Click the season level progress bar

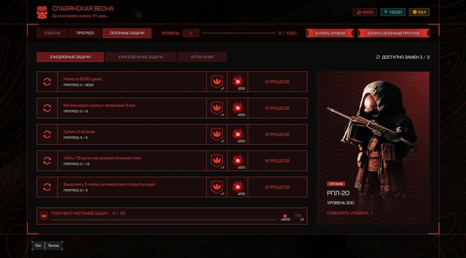point(238,33)
